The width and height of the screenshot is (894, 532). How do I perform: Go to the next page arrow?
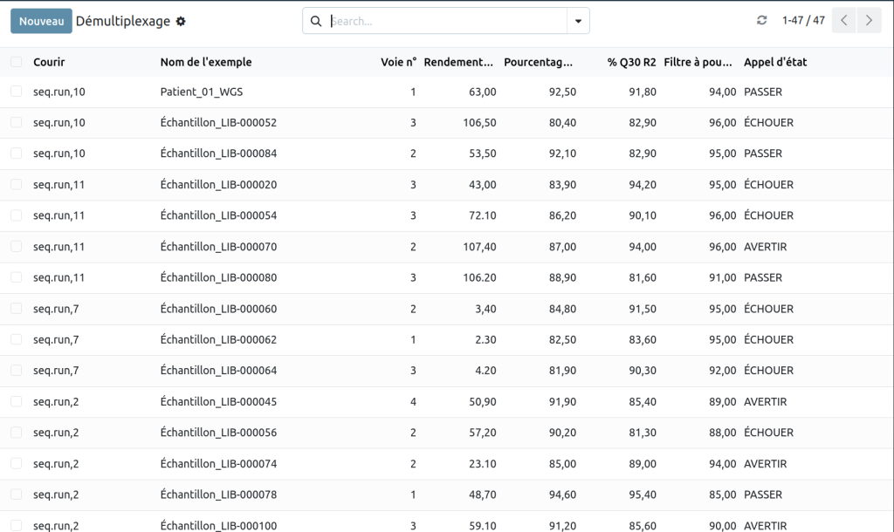coord(868,20)
